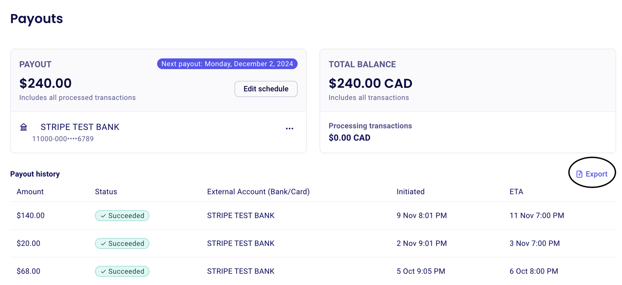Click the checkmark icon in the first Succeeded badge

(x=103, y=215)
